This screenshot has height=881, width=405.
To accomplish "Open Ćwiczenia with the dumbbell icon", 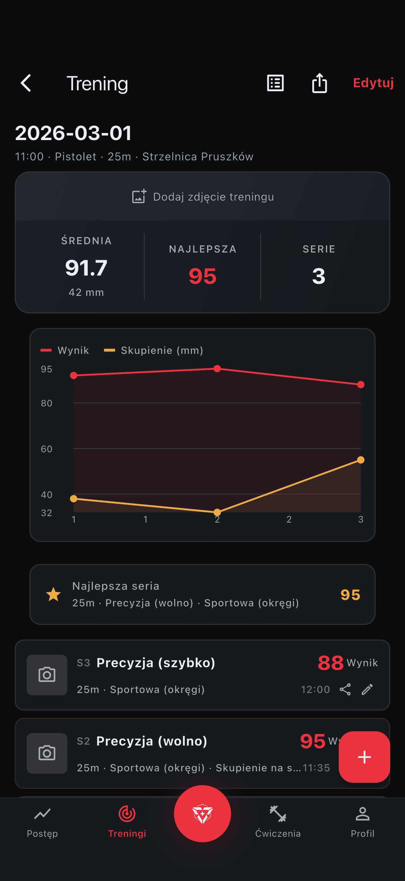I will click(x=278, y=814).
